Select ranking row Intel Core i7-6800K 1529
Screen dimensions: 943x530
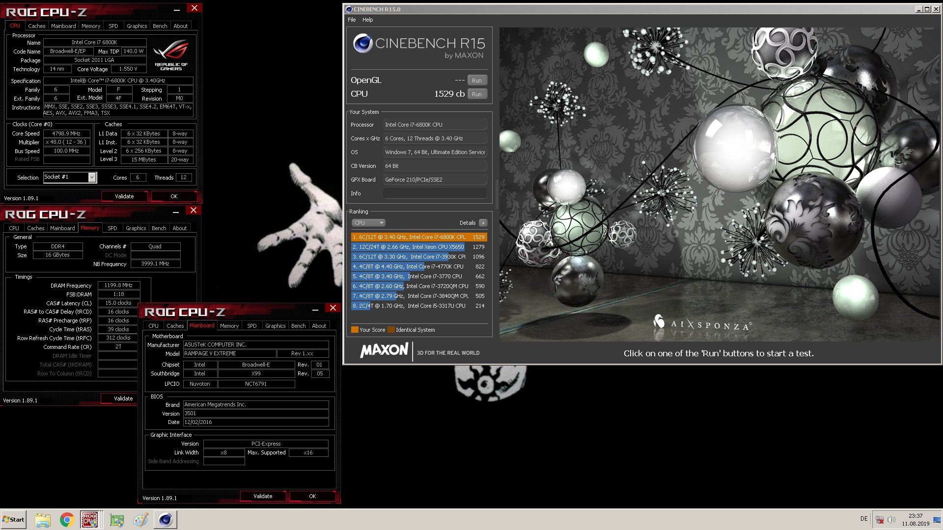(x=419, y=237)
